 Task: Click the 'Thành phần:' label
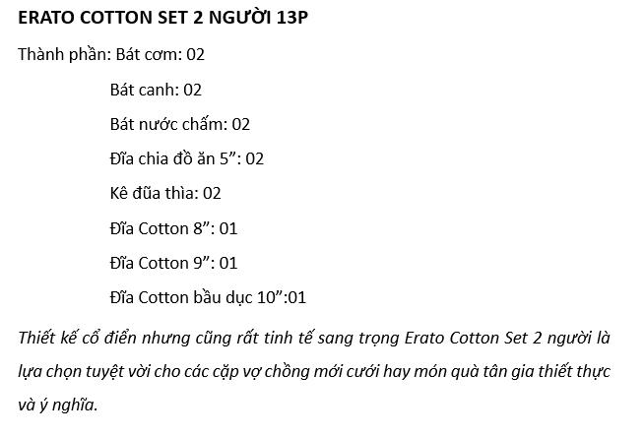pos(65,54)
